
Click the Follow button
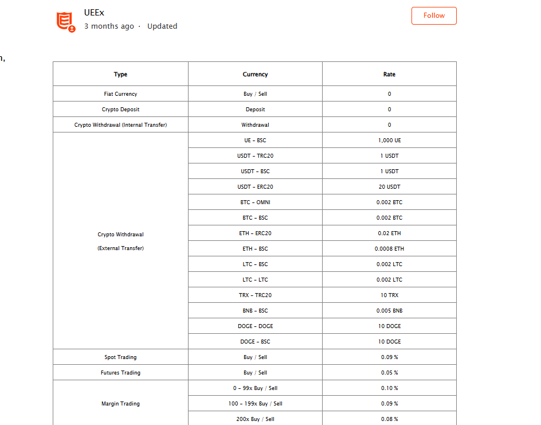pos(434,15)
